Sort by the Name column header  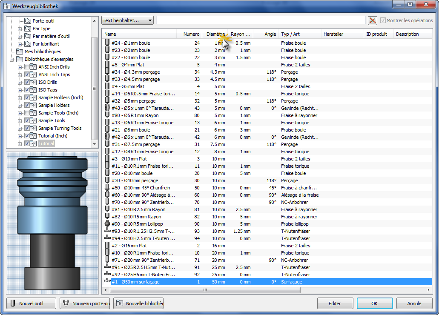tap(139, 34)
